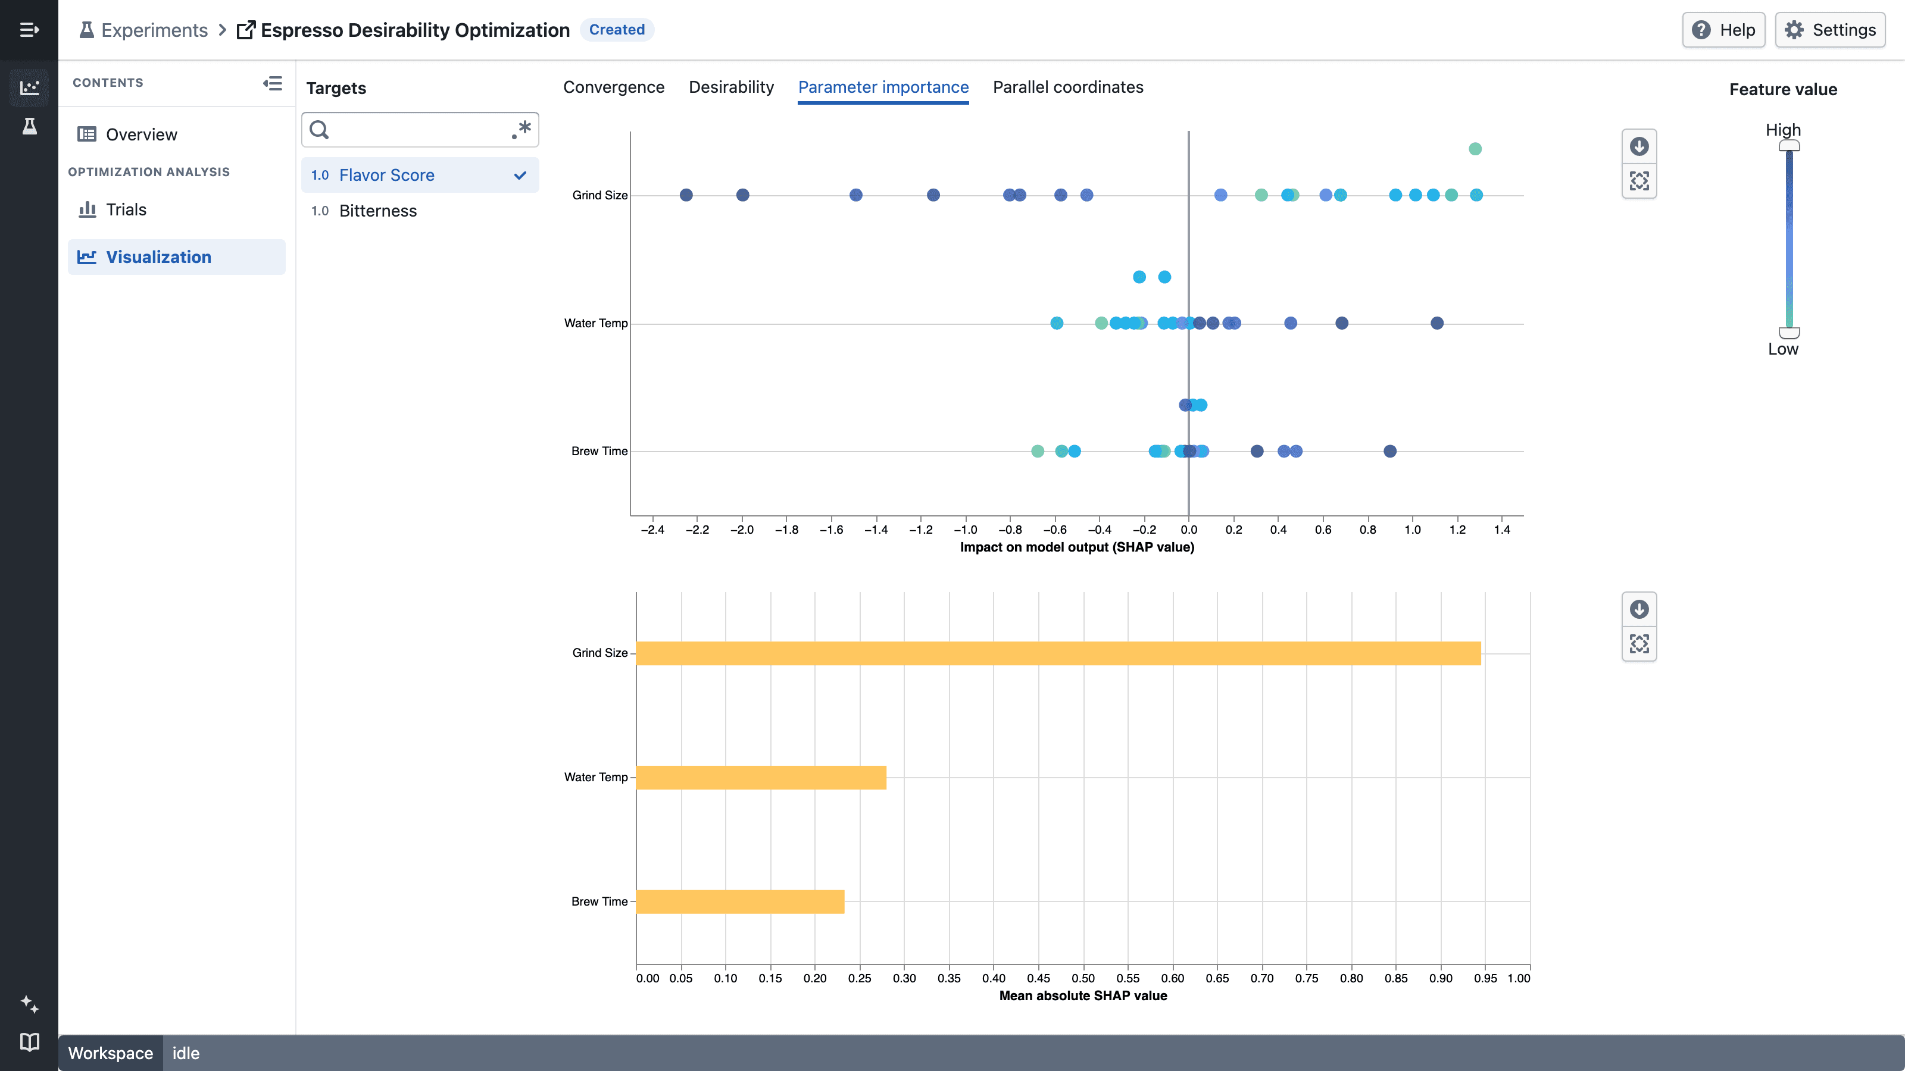Click the Targets panel heading
1905x1071 pixels.
(x=336, y=88)
